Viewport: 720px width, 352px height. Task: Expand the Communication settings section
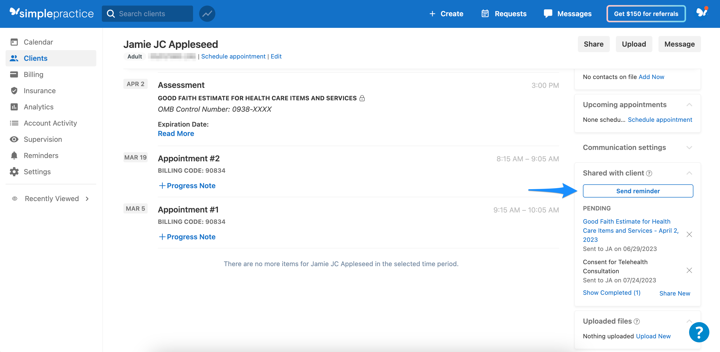pyautogui.click(x=689, y=147)
